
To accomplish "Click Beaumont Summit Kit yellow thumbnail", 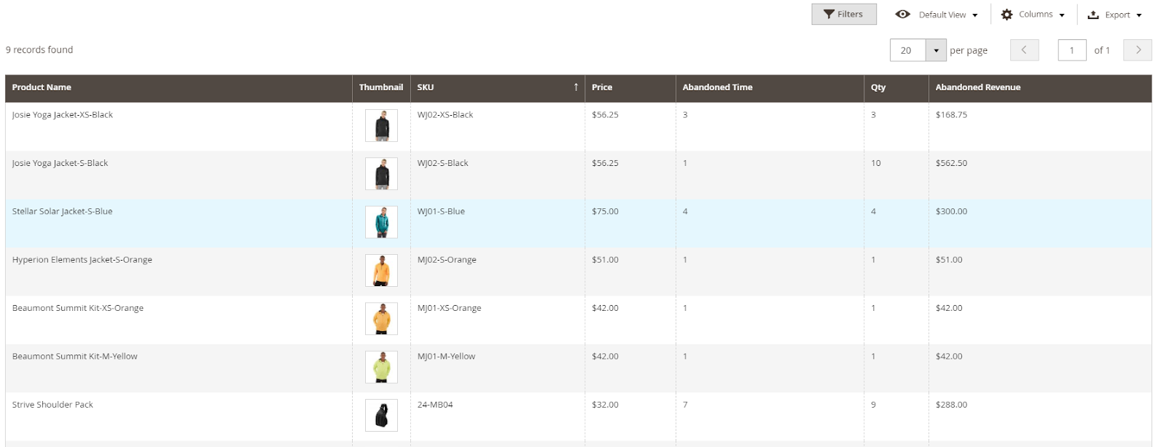I will 381,367.
